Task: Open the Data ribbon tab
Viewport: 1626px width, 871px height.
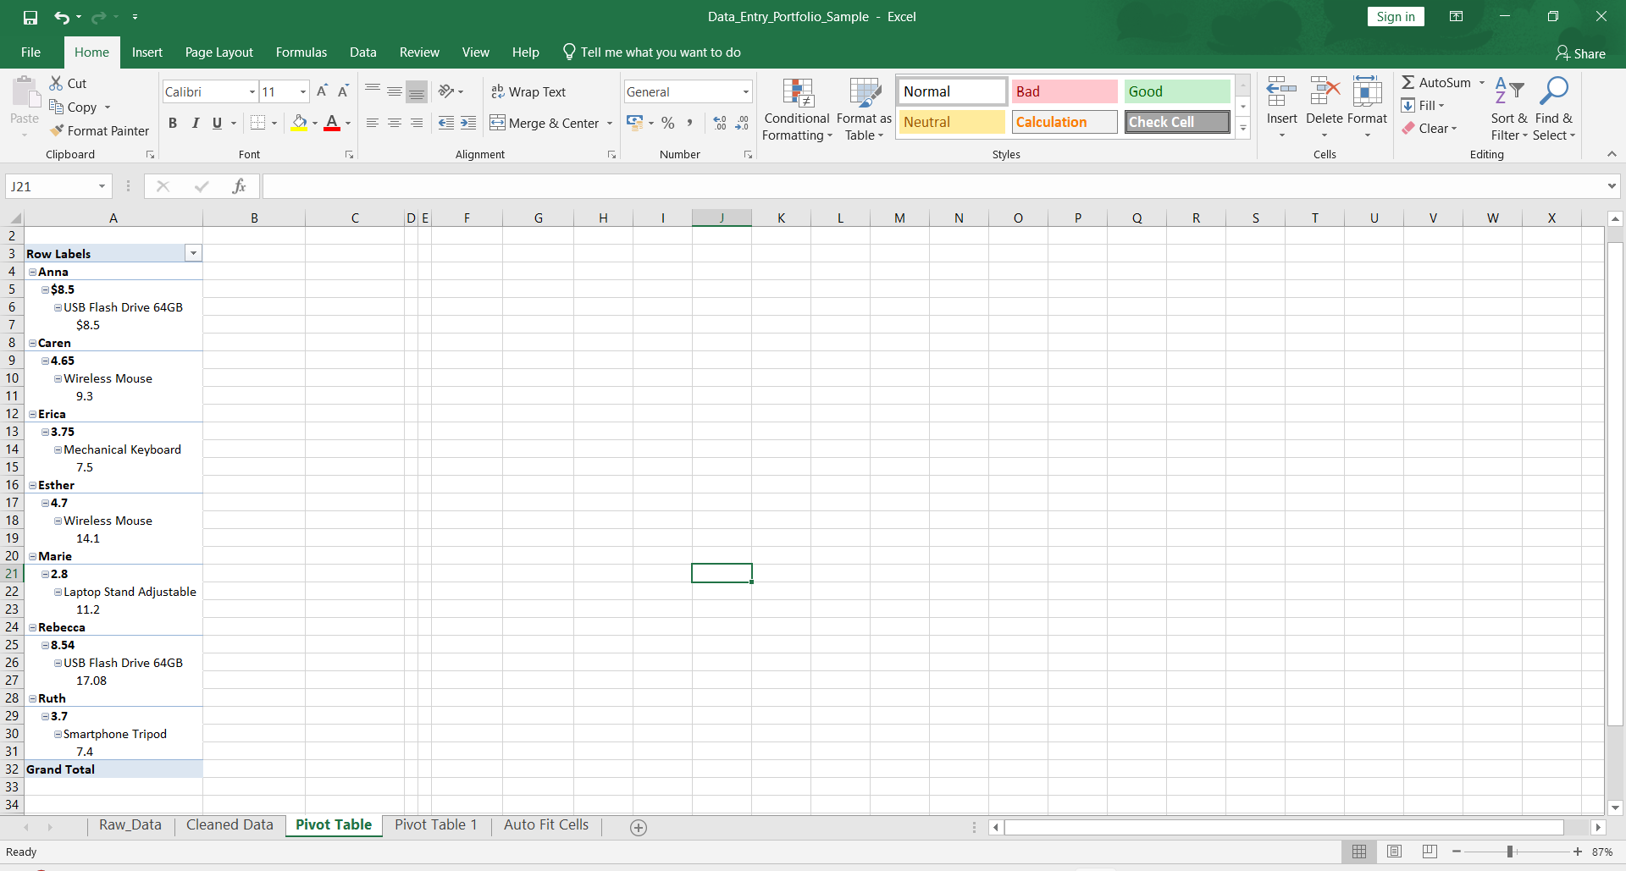Action: coord(362,52)
